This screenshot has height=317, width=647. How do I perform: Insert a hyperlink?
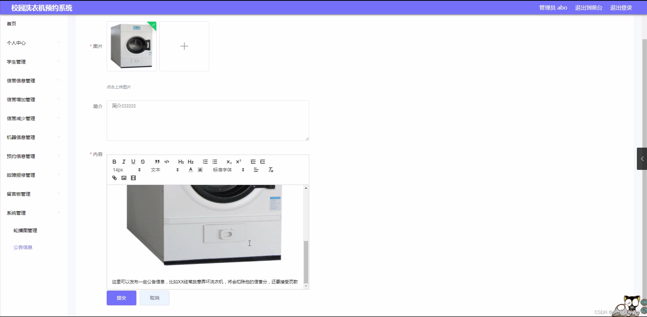(114, 178)
